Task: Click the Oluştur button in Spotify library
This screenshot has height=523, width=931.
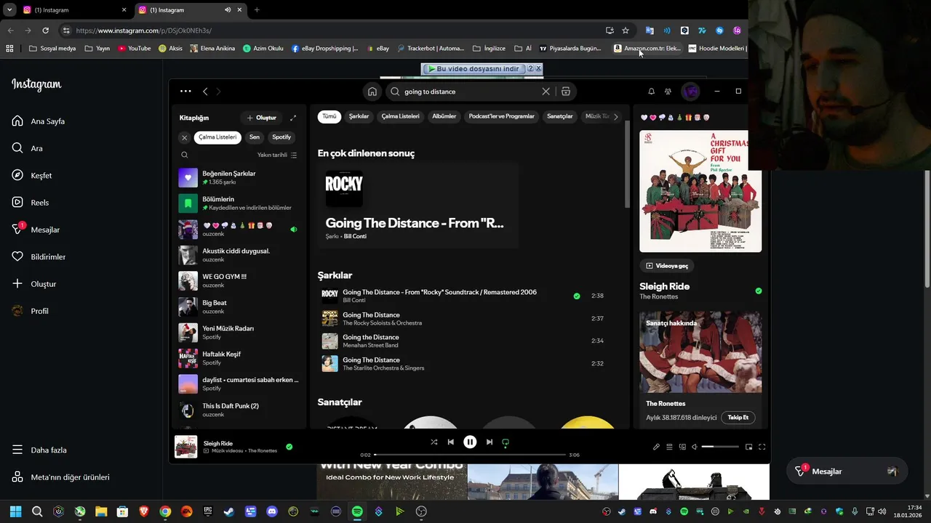Action: (x=262, y=118)
